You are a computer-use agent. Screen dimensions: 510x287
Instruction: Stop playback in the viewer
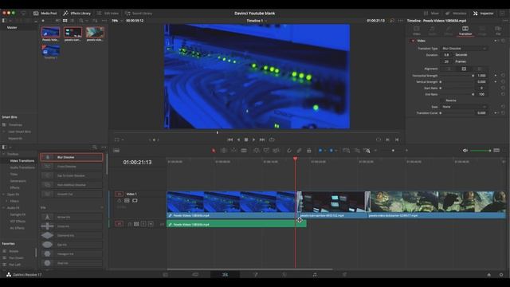coord(246,140)
